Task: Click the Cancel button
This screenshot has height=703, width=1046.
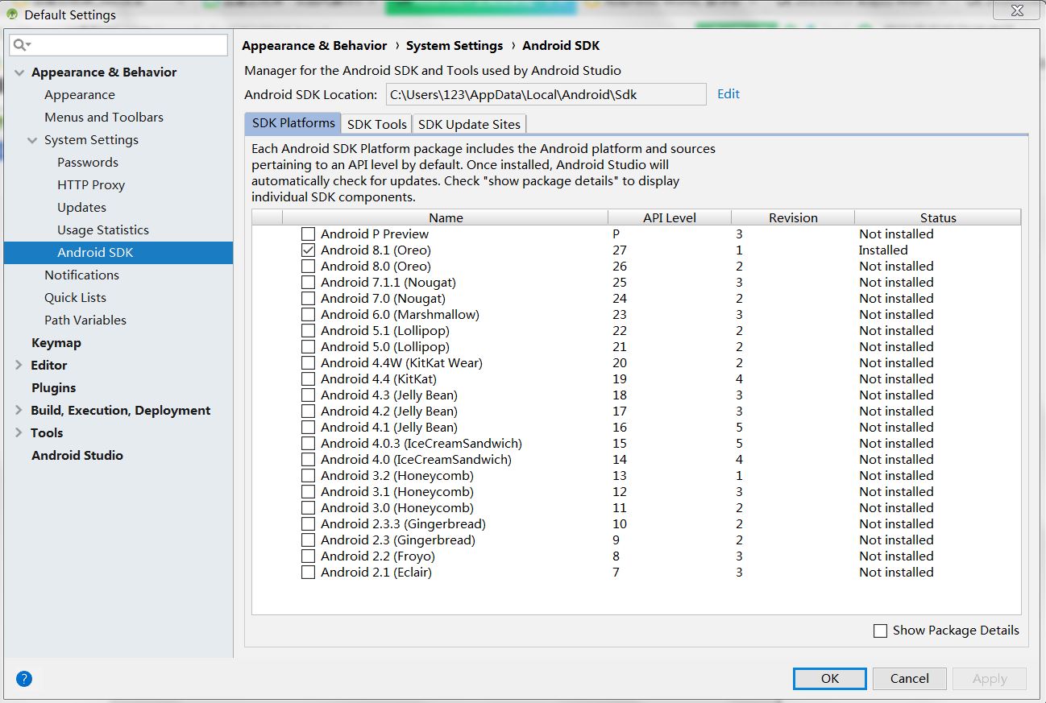Action: [910, 679]
